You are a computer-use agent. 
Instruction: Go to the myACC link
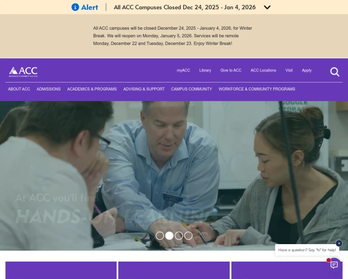pyautogui.click(x=183, y=70)
